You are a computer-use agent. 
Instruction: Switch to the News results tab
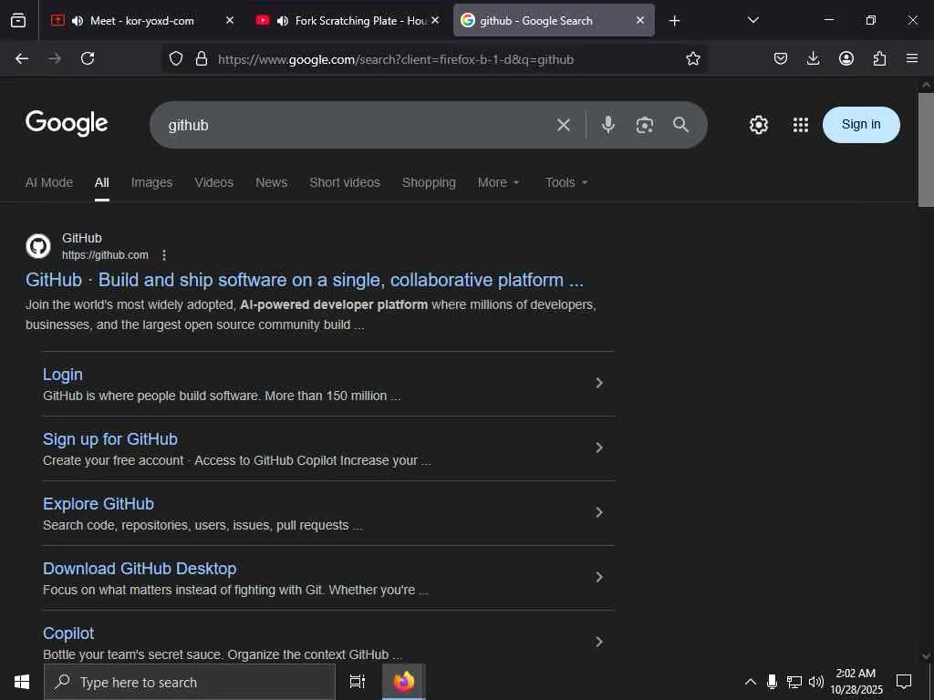click(x=271, y=182)
